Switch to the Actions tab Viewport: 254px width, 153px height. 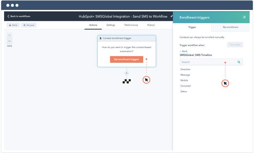click(x=93, y=25)
